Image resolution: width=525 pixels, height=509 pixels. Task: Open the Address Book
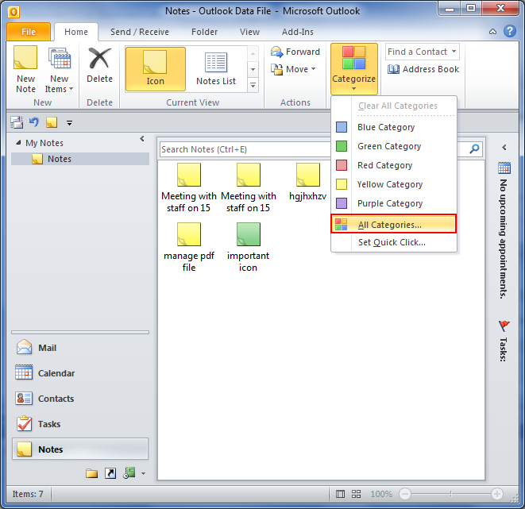[x=423, y=69]
